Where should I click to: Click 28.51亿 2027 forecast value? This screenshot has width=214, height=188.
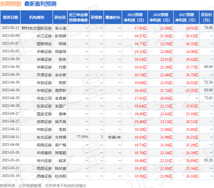192,122
